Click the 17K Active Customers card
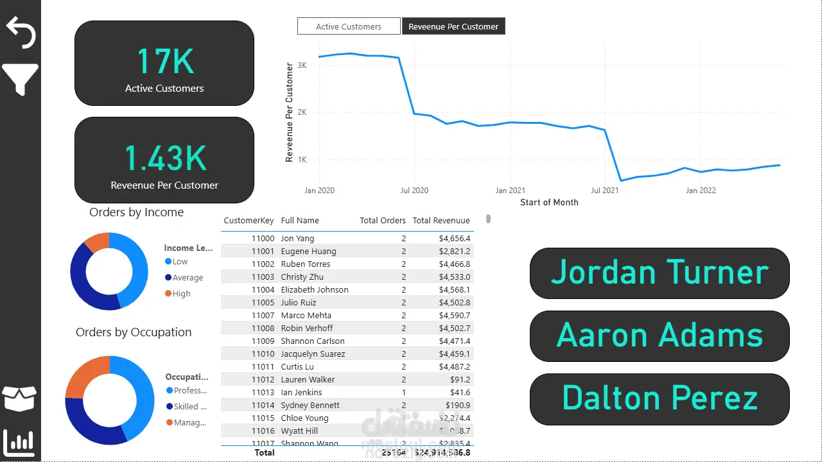 pyautogui.click(x=164, y=63)
